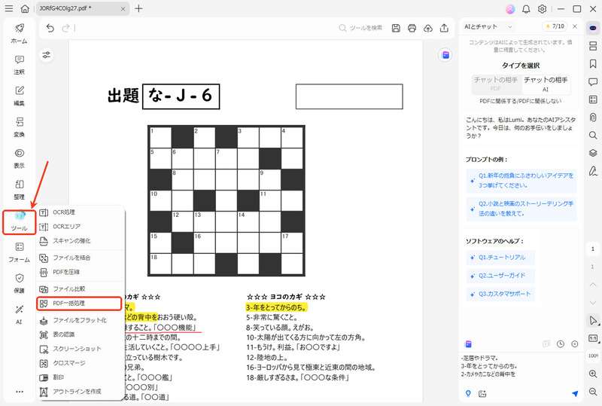
Task: Open 注釈 annotation tools
Action: (x=20, y=65)
